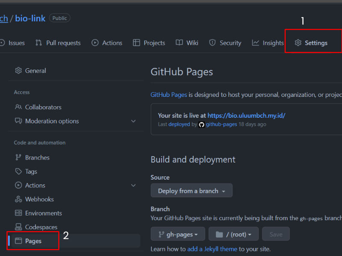Open General settings in sidebar

76,70
